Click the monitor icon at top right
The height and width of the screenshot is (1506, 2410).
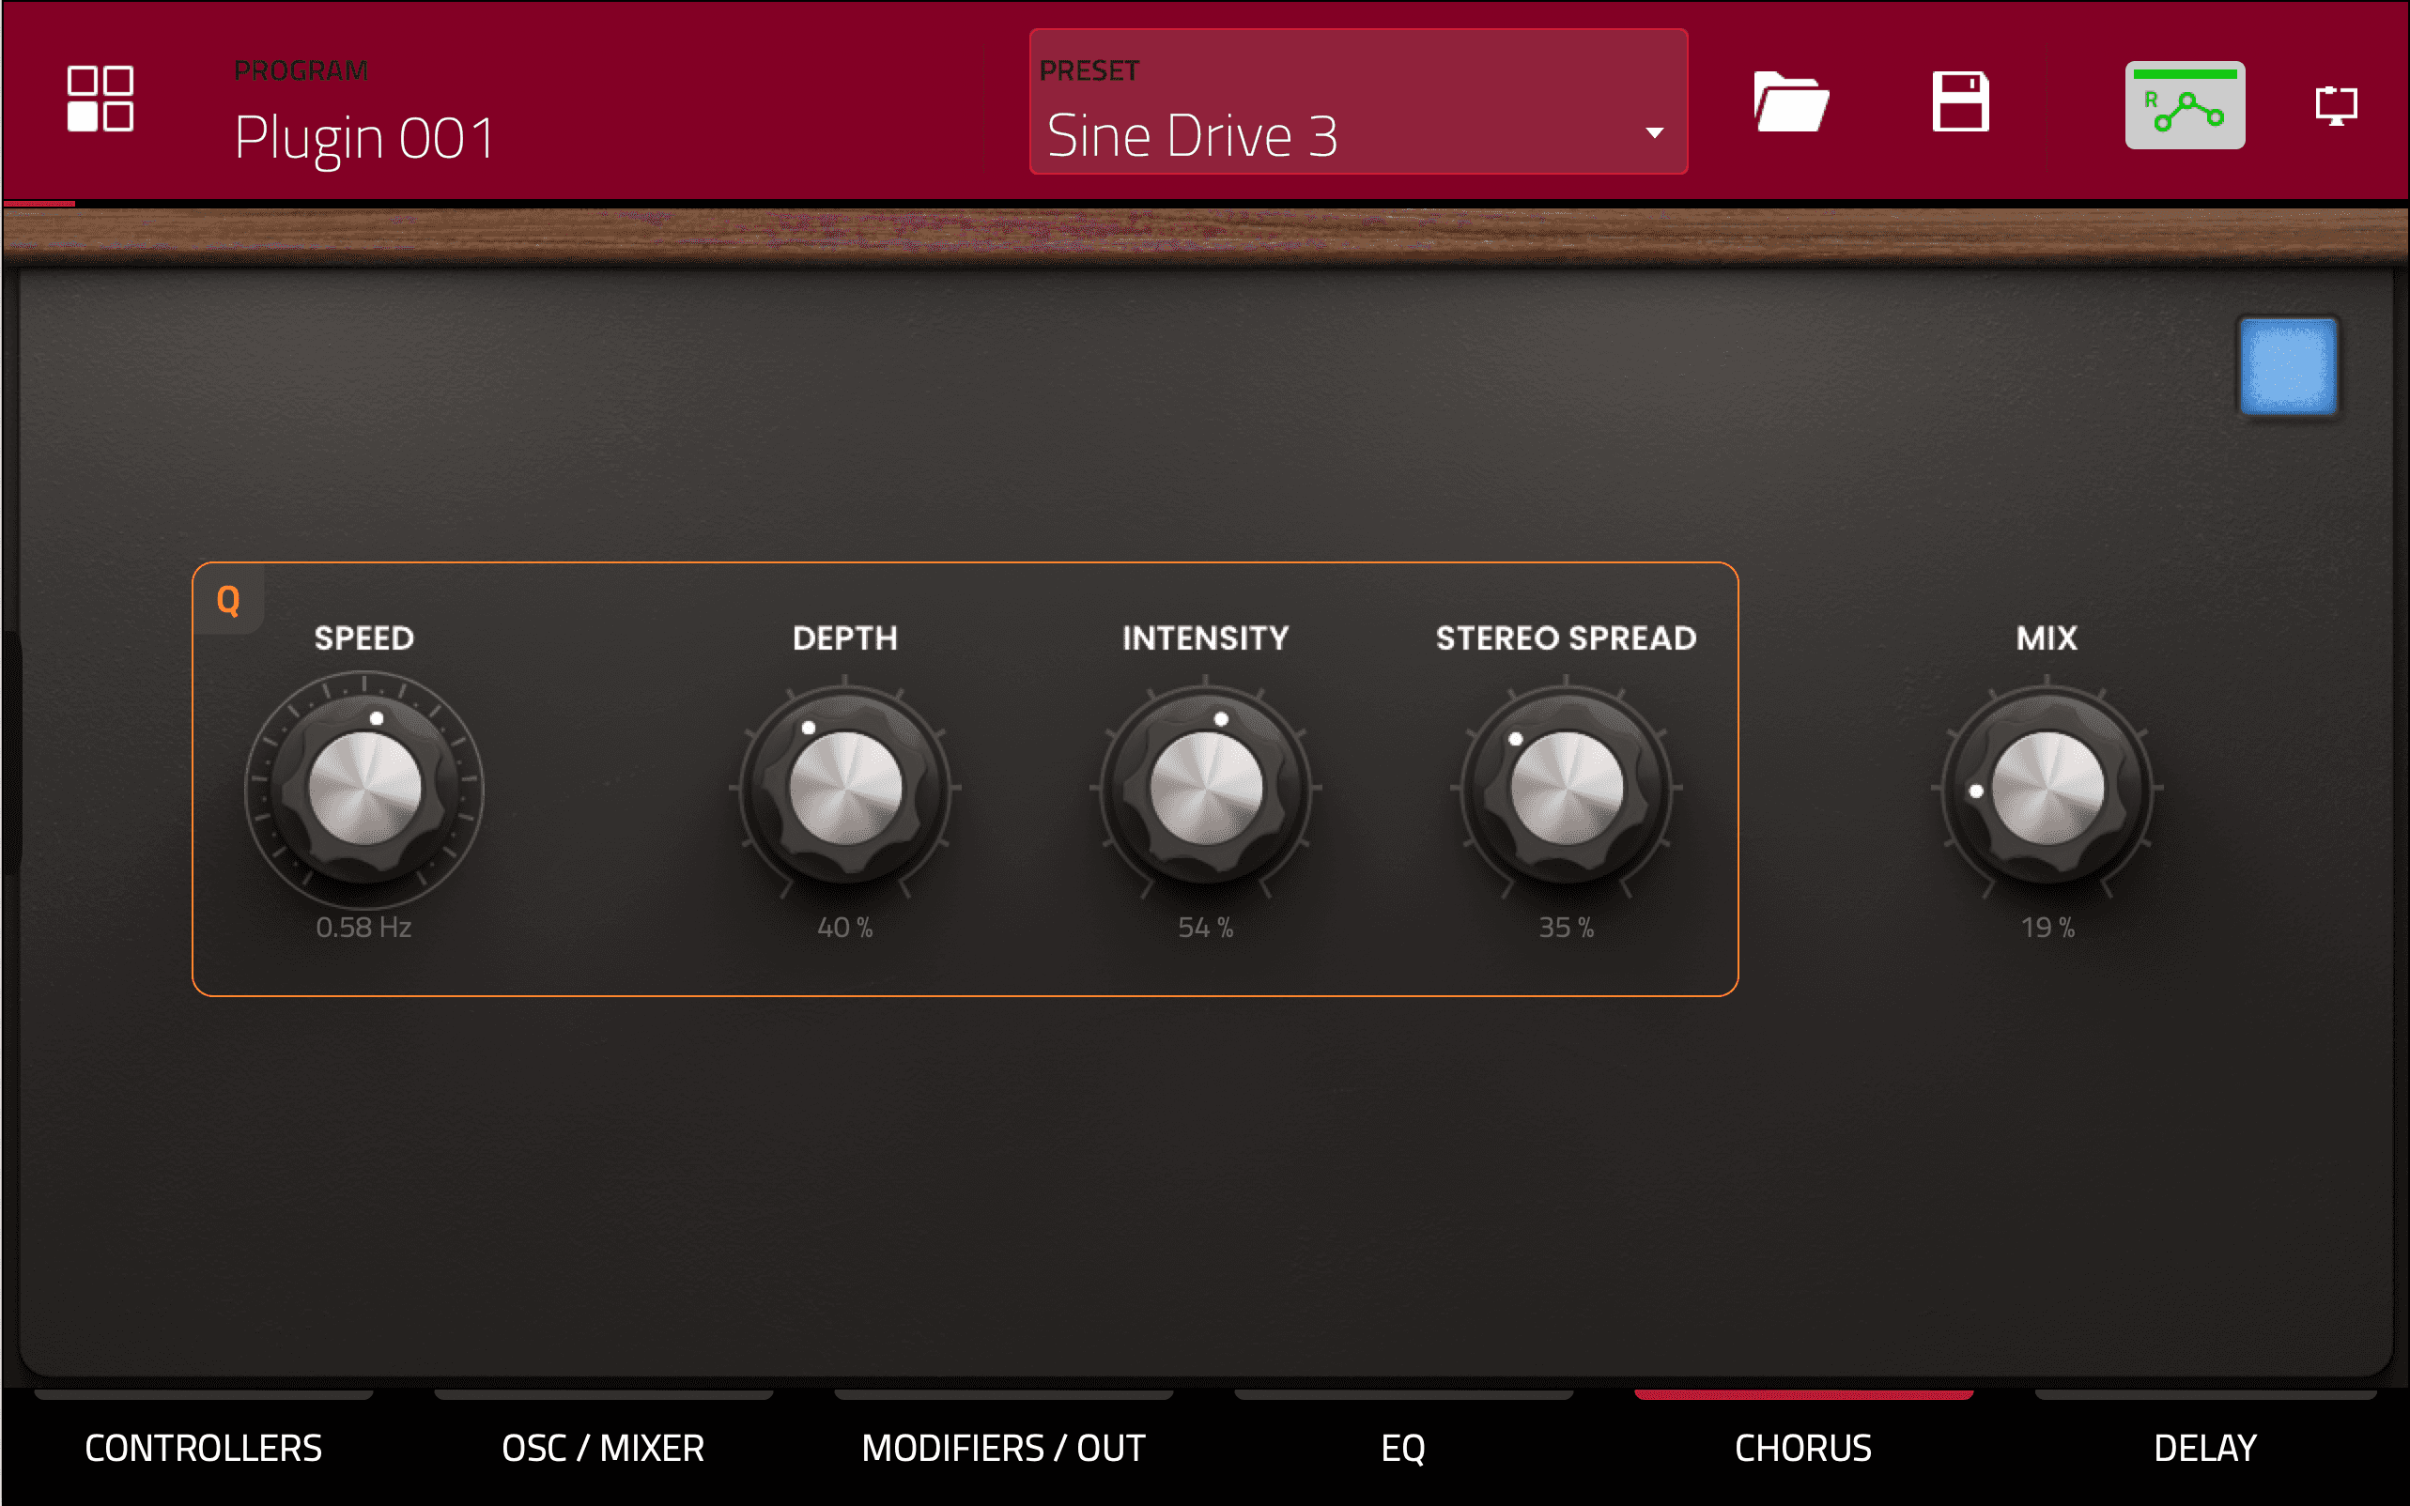point(2335,104)
